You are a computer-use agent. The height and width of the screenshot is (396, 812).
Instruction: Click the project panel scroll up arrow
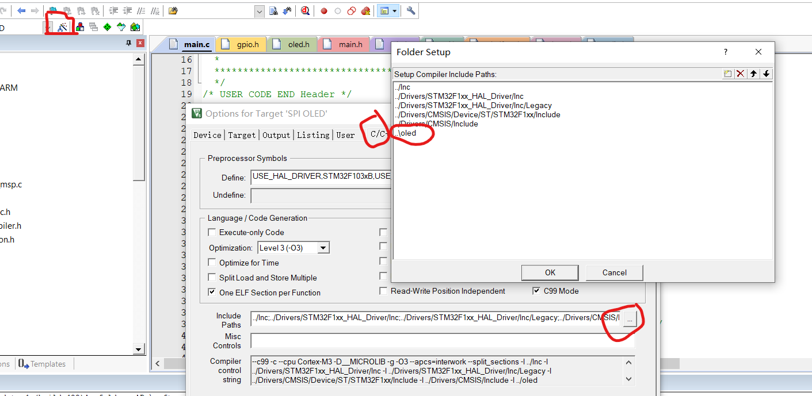139,59
